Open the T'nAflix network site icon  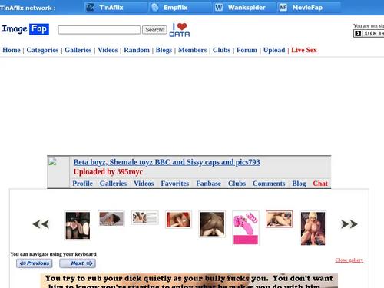90,8
